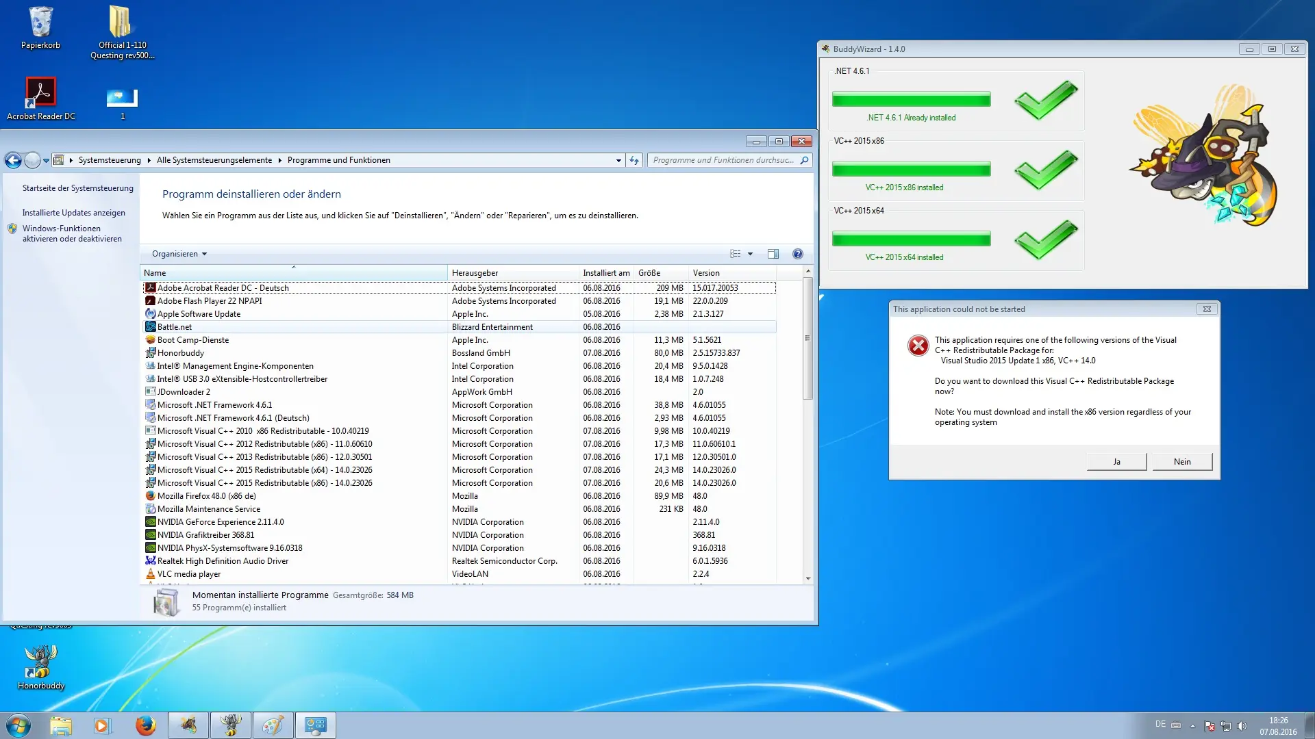The image size is (1315, 739).
Task: Select Adobe Acrobat Reader DC - Deutsch entry
Action: click(x=459, y=288)
